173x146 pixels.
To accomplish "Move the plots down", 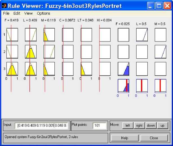I will 151,125.
